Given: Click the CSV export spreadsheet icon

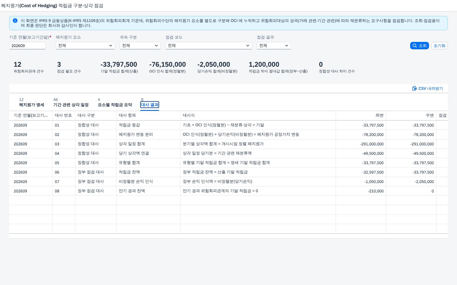Looking at the screenshot, I should [x=414, y=88].
